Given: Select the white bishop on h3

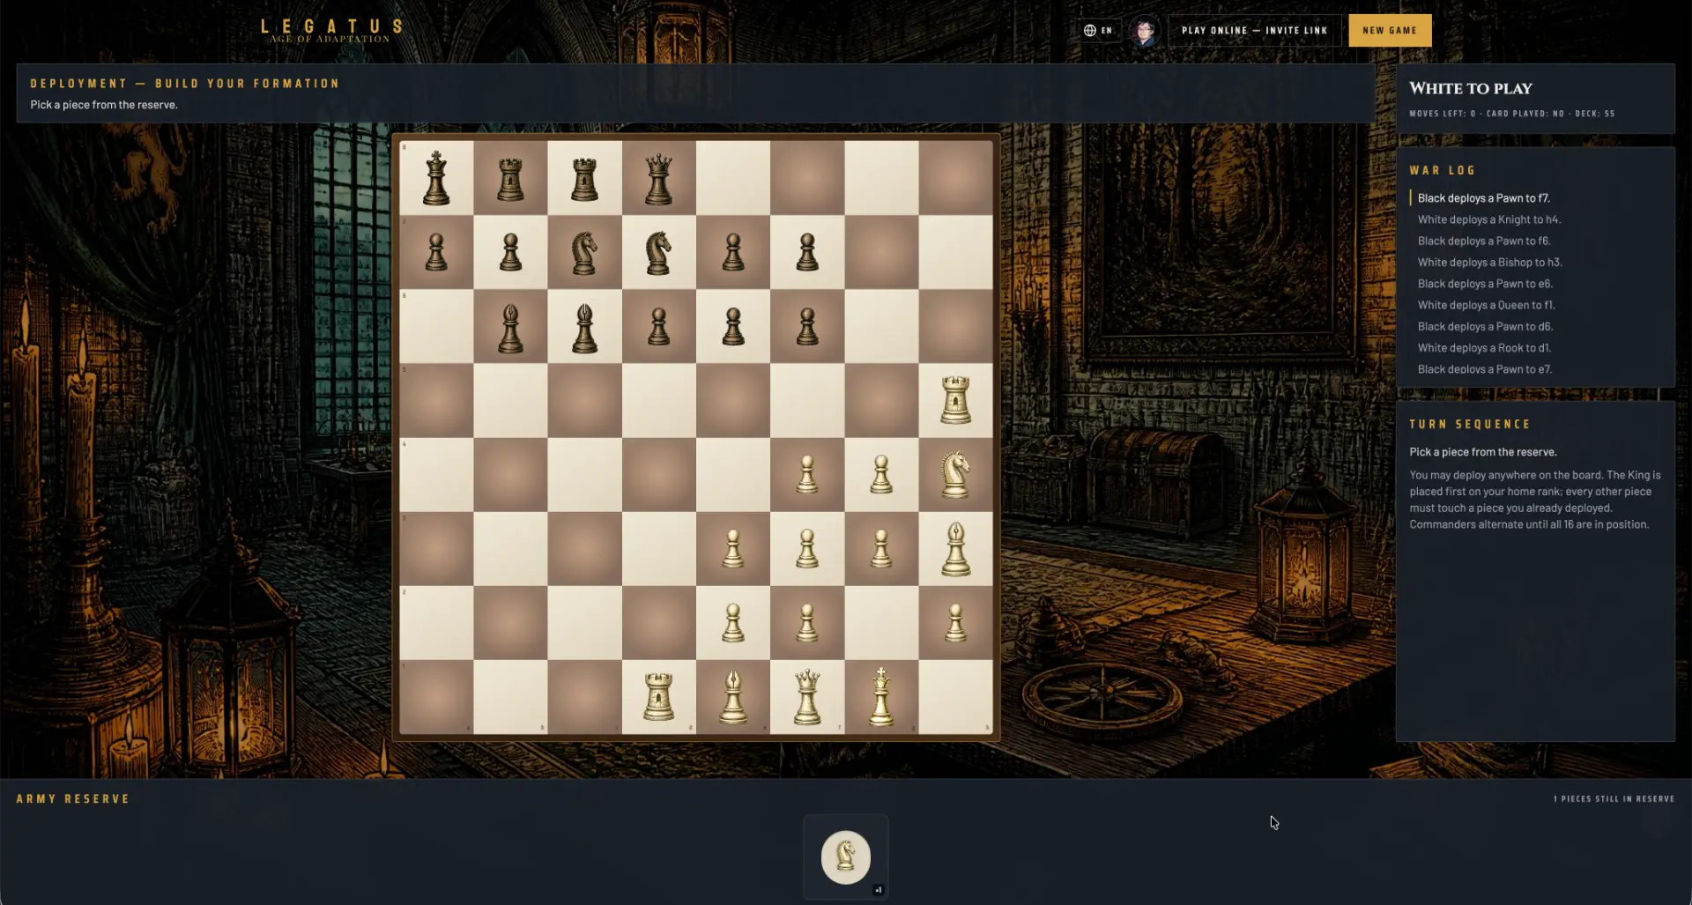Looking at the screenshot, I should (x=955, y=548).
